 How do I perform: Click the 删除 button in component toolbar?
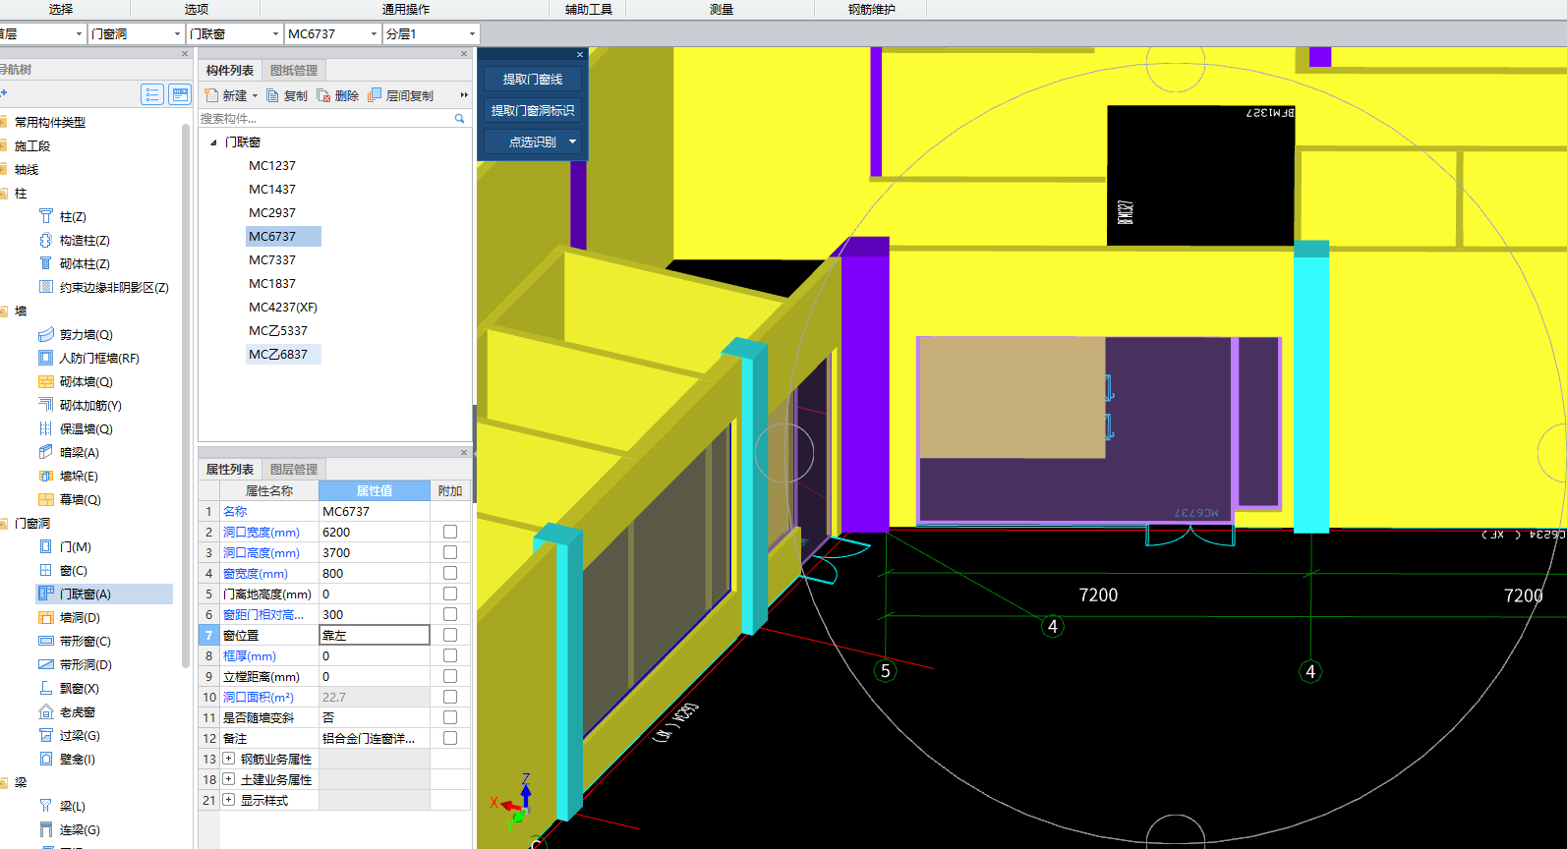point(337,95)
